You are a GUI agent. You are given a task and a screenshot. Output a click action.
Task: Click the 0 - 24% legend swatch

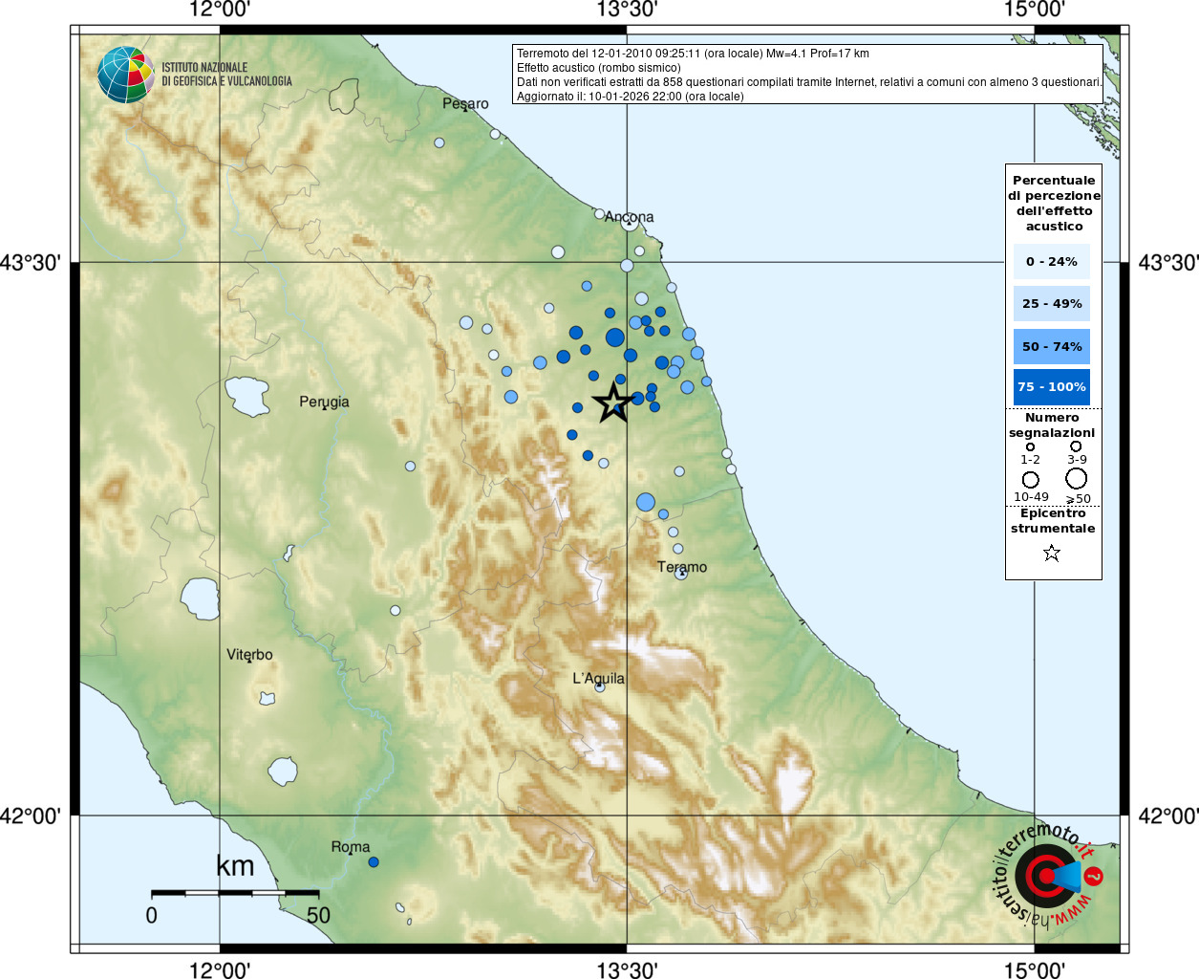1052,261
